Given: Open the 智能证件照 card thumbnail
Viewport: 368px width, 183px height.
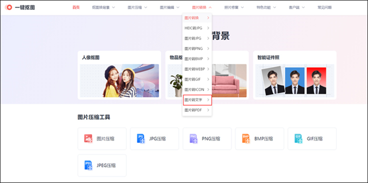Looking at the screenshot, I should click(x=295, y=81).
